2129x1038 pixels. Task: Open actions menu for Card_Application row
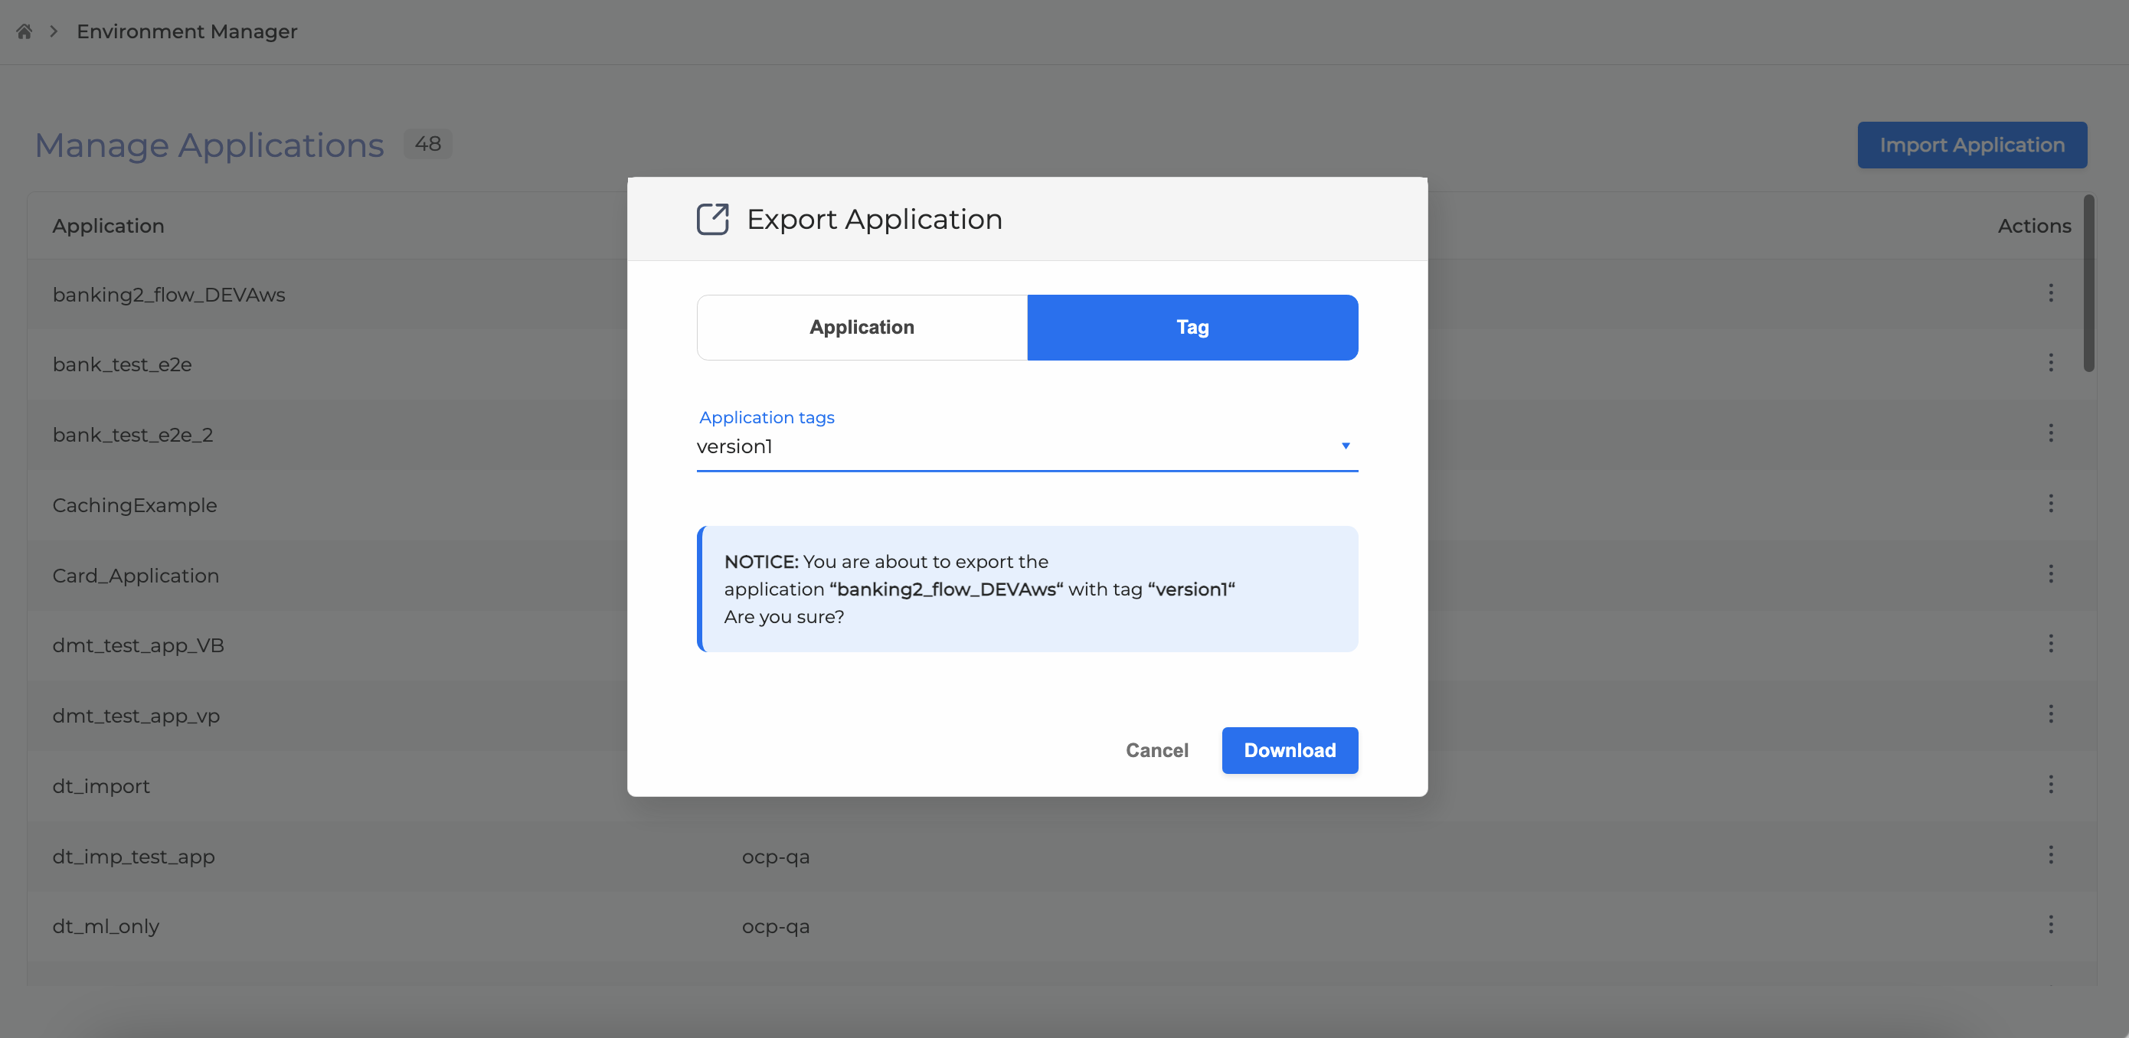[2050, 573]
